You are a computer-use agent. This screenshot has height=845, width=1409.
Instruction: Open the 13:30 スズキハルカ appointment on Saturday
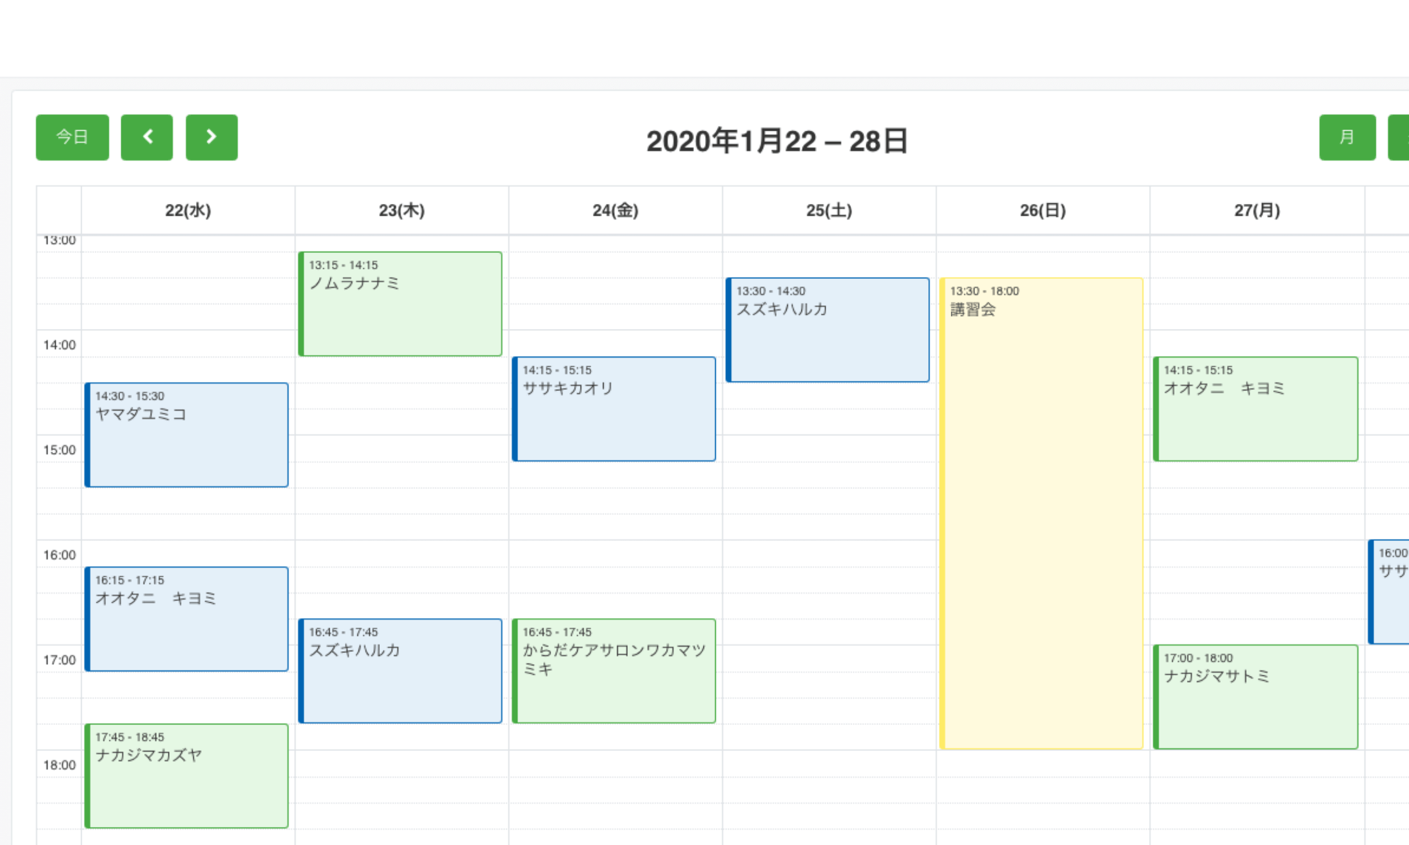pyautogui.click(x=827, y=330)
